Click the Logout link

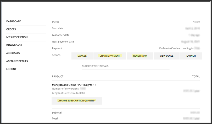(11, 69)
